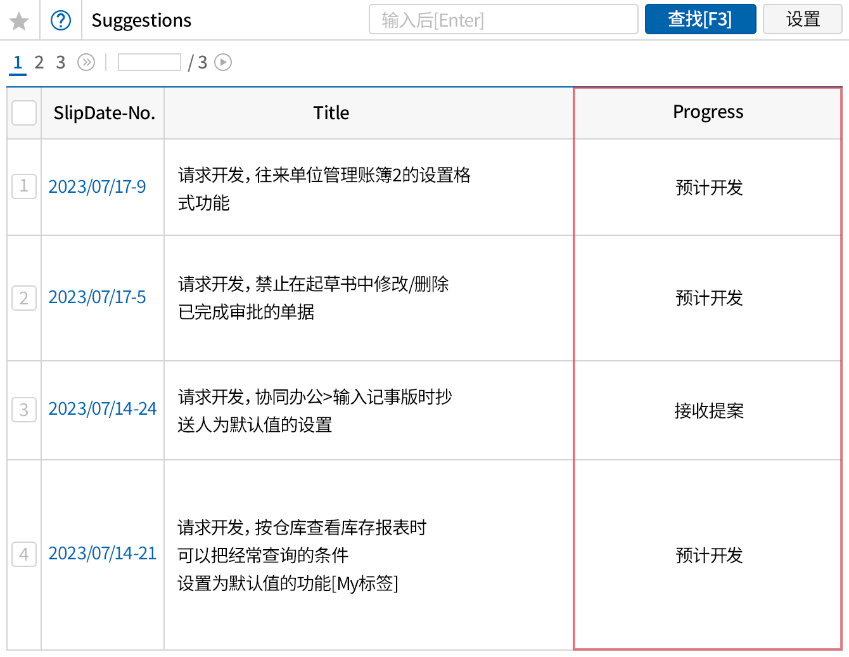Toggle the select-all header checkbox
The width and height of the screenshot is (849, 657).
(x=24, y=113)
